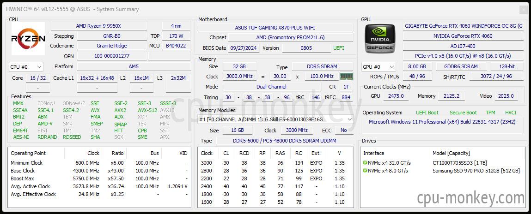
Task: Click the BIOS date 09/27/2024 field
Action: (x=244, y=48)
